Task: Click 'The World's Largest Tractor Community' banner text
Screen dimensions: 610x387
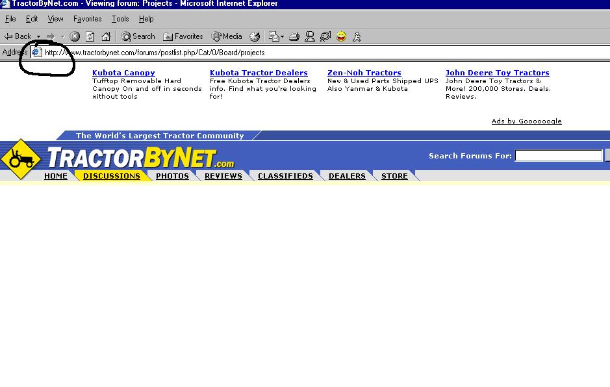Action: [x=160, y=136]
